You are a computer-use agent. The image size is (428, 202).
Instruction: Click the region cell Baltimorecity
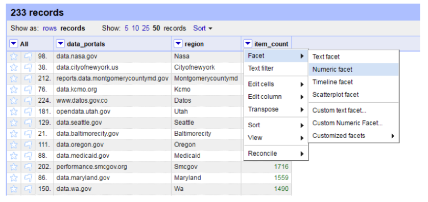[x=193, y=134]
